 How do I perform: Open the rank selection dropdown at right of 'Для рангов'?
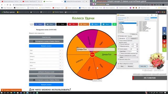coord(134,38)
